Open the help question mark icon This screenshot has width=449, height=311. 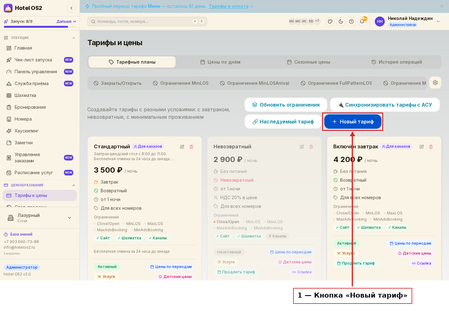coord(351,22)
